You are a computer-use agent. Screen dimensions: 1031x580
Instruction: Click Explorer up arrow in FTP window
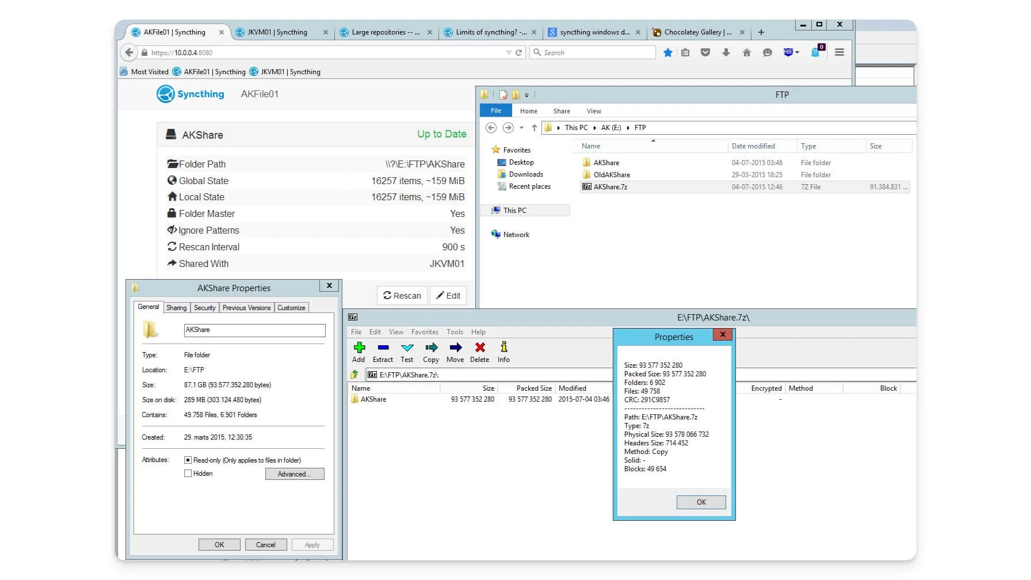pos(534,128)
